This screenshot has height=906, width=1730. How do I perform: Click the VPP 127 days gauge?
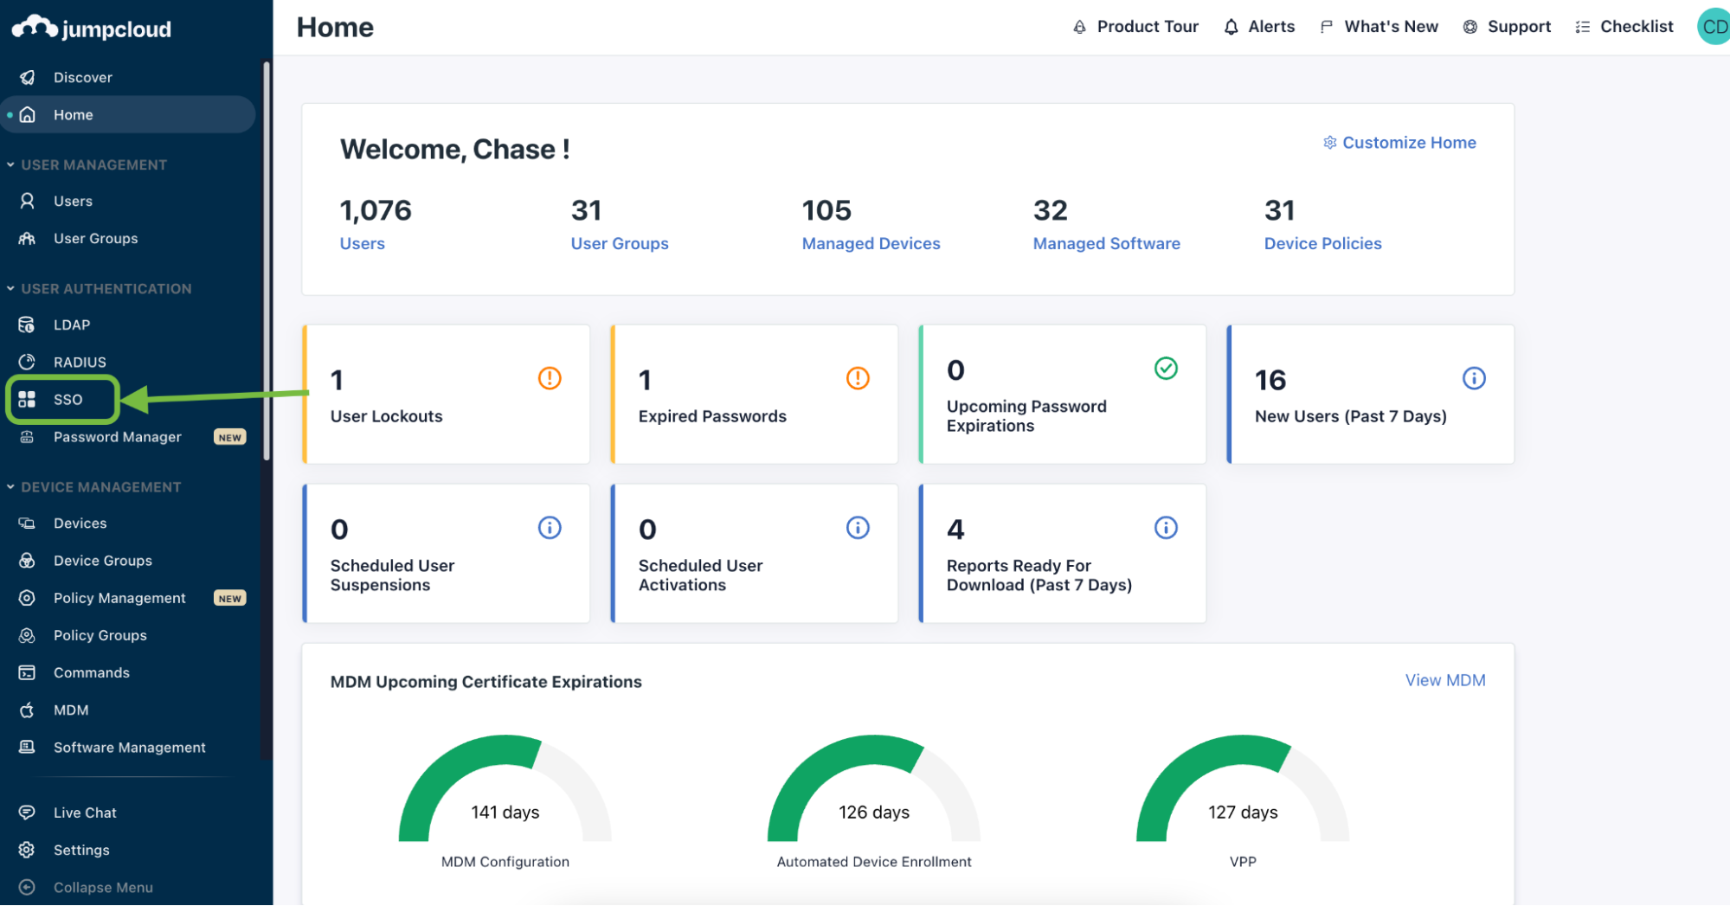coord(1242,787)
